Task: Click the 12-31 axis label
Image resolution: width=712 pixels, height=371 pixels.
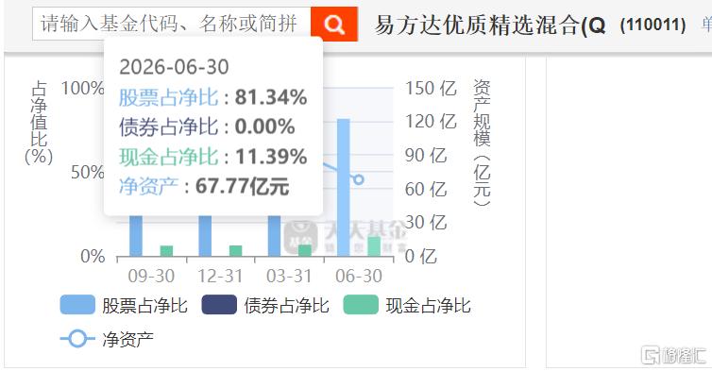Action: pyautogui.click(x=220, y=276)
